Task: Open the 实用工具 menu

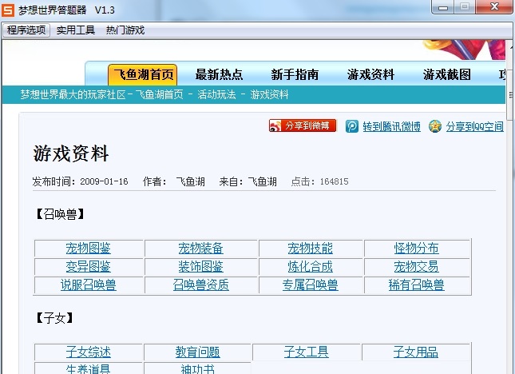Action: click(x=76, y=30)
